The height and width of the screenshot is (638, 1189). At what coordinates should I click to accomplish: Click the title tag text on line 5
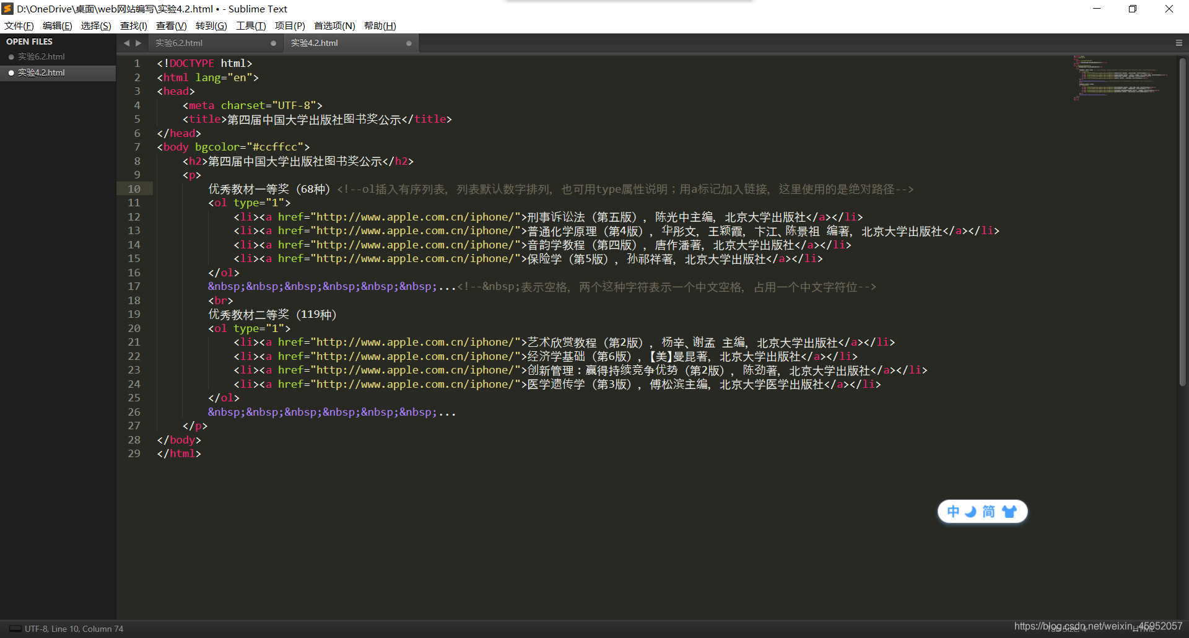(317, 119)
